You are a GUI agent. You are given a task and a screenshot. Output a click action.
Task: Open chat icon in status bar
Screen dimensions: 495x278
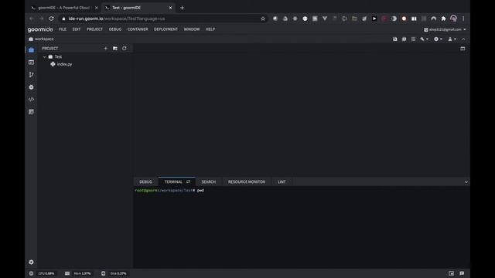[462, 273]
